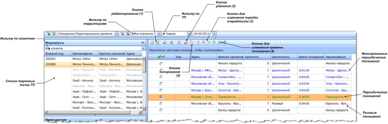Image resolution: width=388 pixels, height=124 pixels.
Task: Click the Время посещения column header
Action: pos(310,57)
